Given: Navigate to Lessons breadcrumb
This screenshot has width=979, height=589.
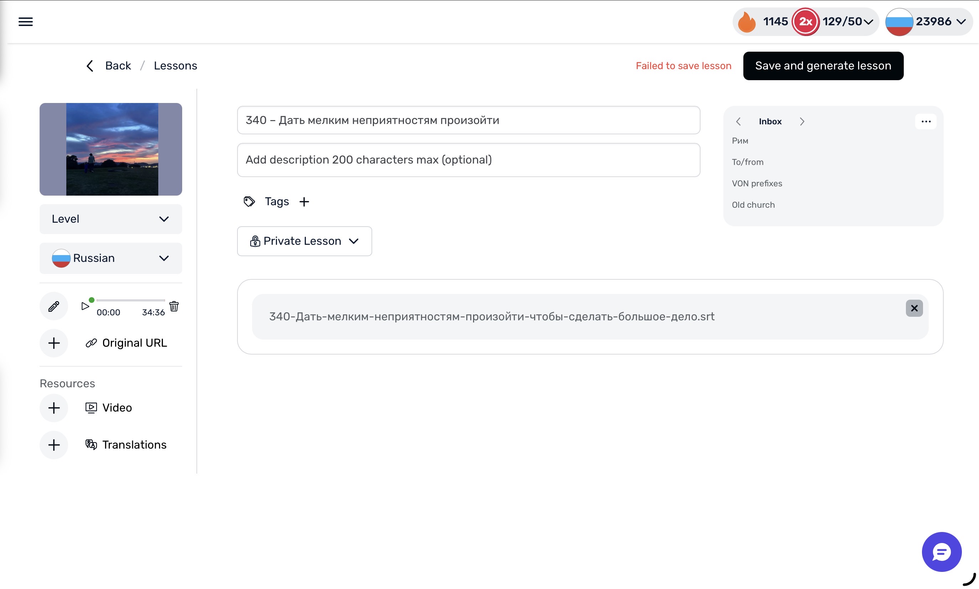Looking at the screenshot, I should point(175,66).
